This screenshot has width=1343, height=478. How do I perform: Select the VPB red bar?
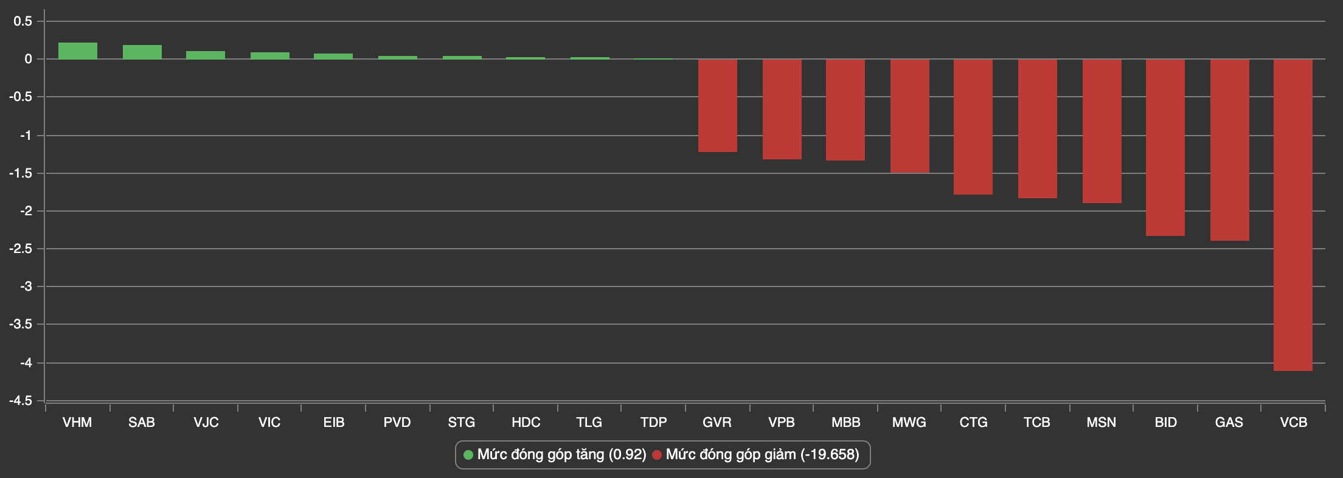click(x=782, y=109)
